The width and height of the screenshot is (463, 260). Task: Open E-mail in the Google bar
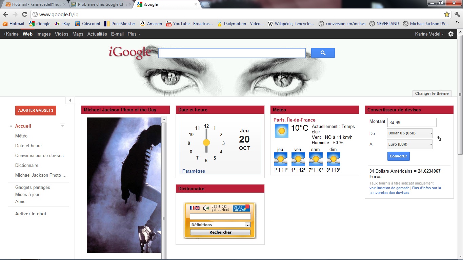(x=117, y=34)
